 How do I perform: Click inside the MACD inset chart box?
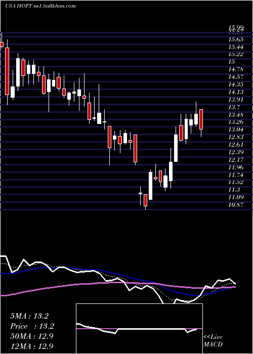139,329
